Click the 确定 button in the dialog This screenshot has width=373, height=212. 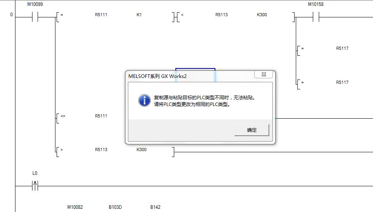(251, 130)
